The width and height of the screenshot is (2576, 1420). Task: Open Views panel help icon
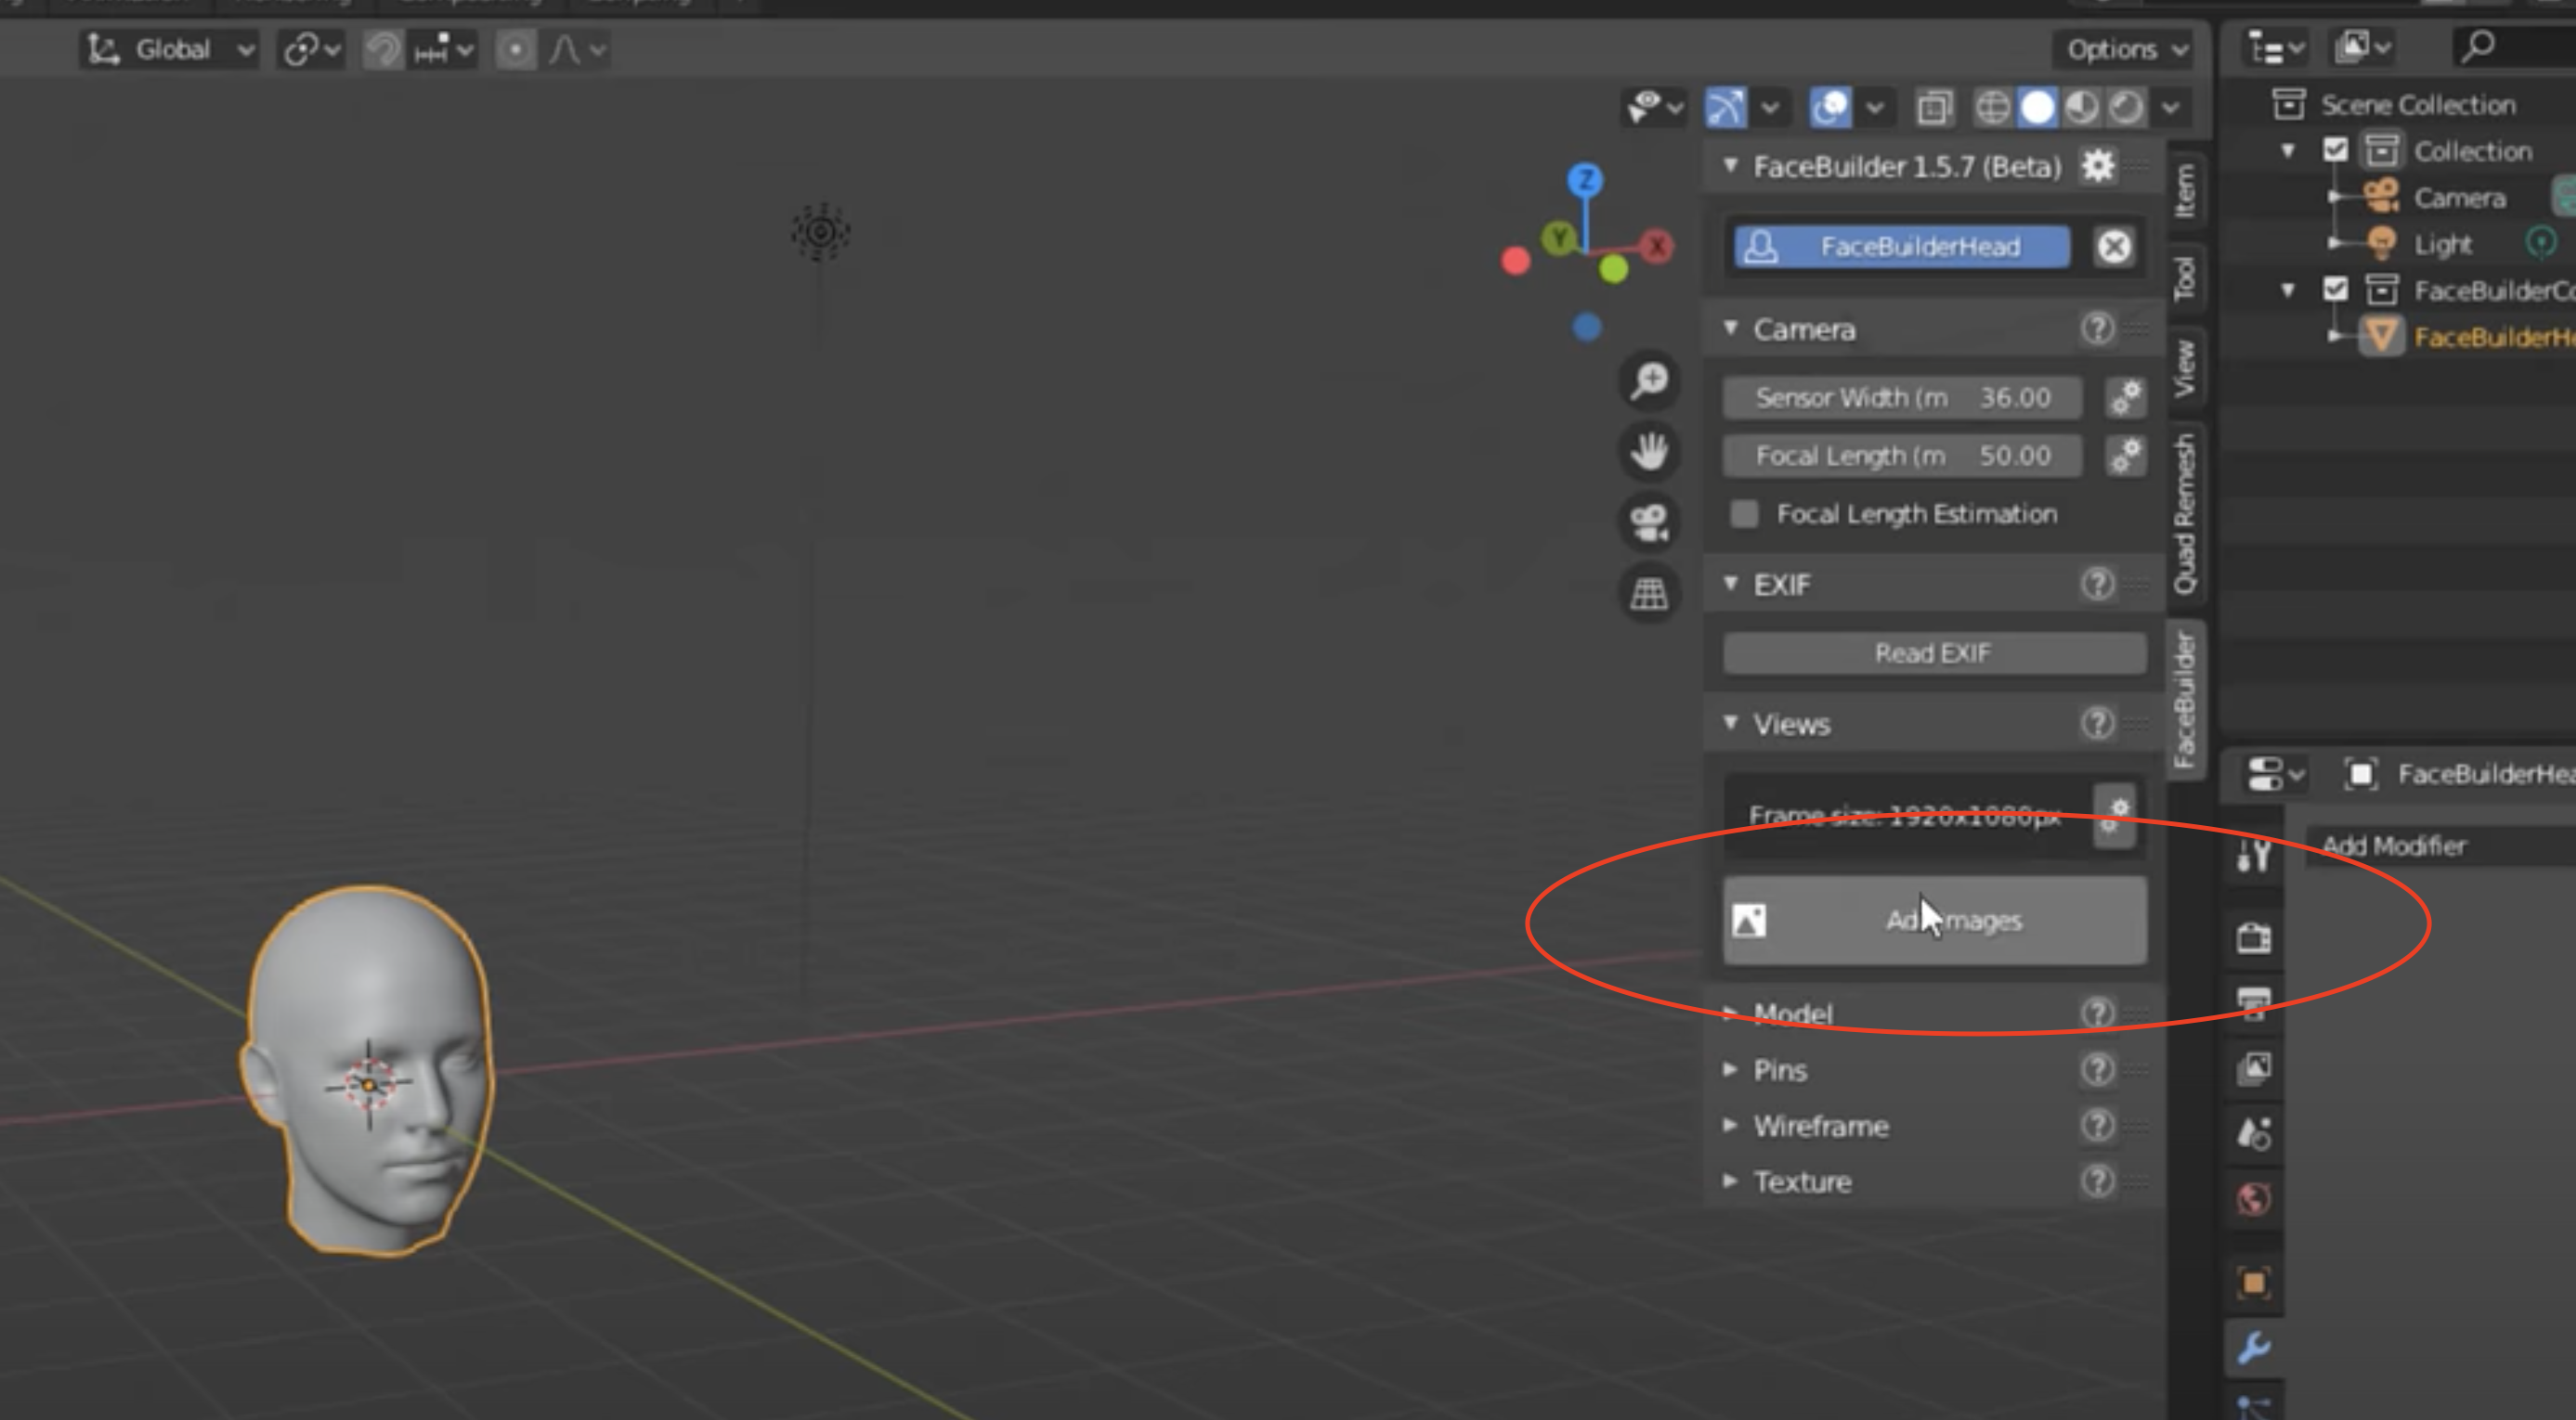point(2098,722)
